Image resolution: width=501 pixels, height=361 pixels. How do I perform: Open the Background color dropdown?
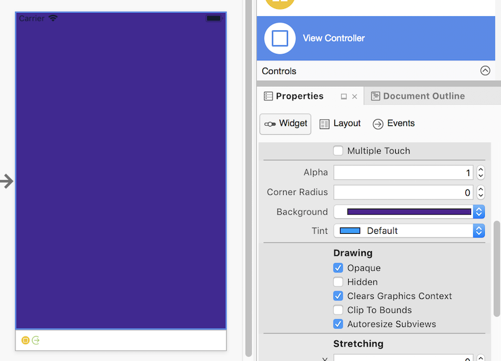click(x=478, y=212)
